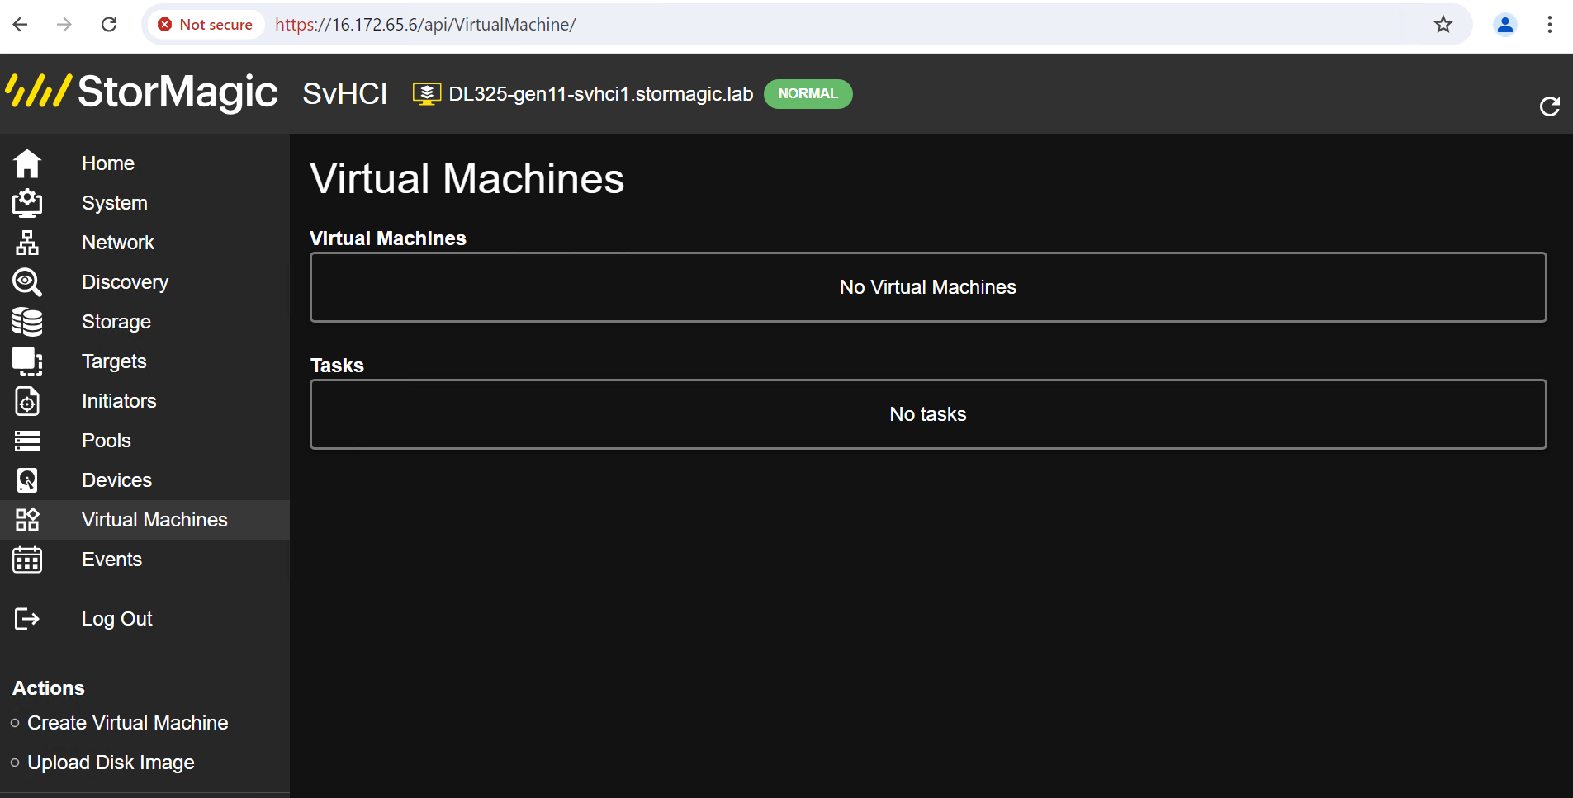Click the No tasks box

(928, 414)
